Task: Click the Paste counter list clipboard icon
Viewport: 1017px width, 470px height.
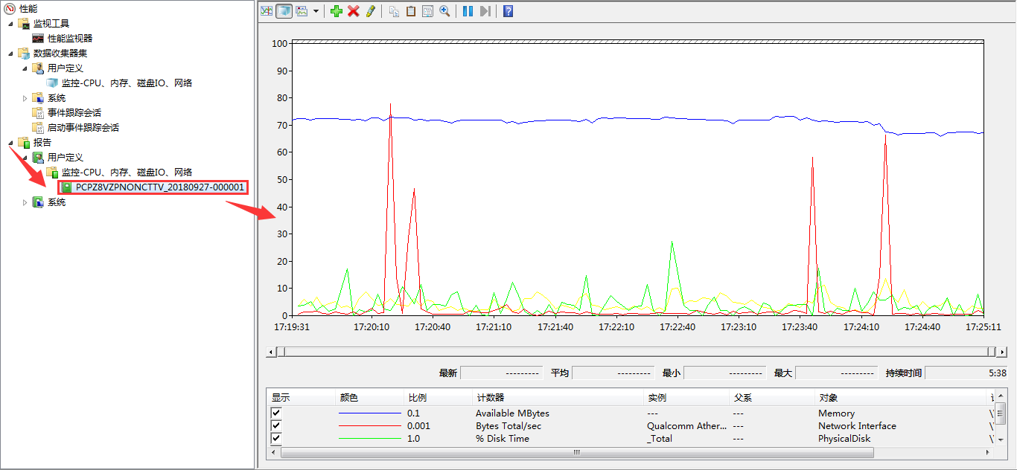Action: (x=410, y=11)
